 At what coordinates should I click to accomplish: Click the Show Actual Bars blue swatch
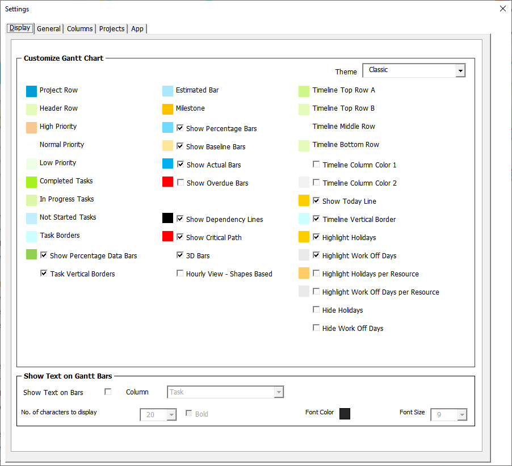click(167, 163)
